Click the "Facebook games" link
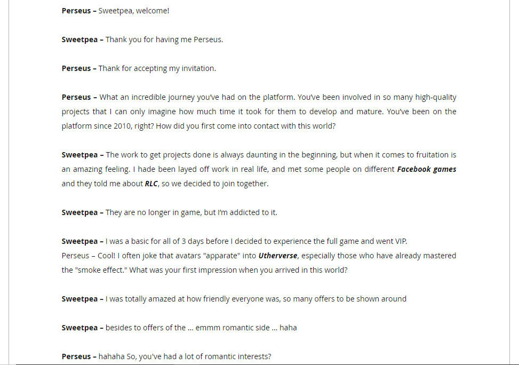Screen dimensions: 519x365 point(426,169)
